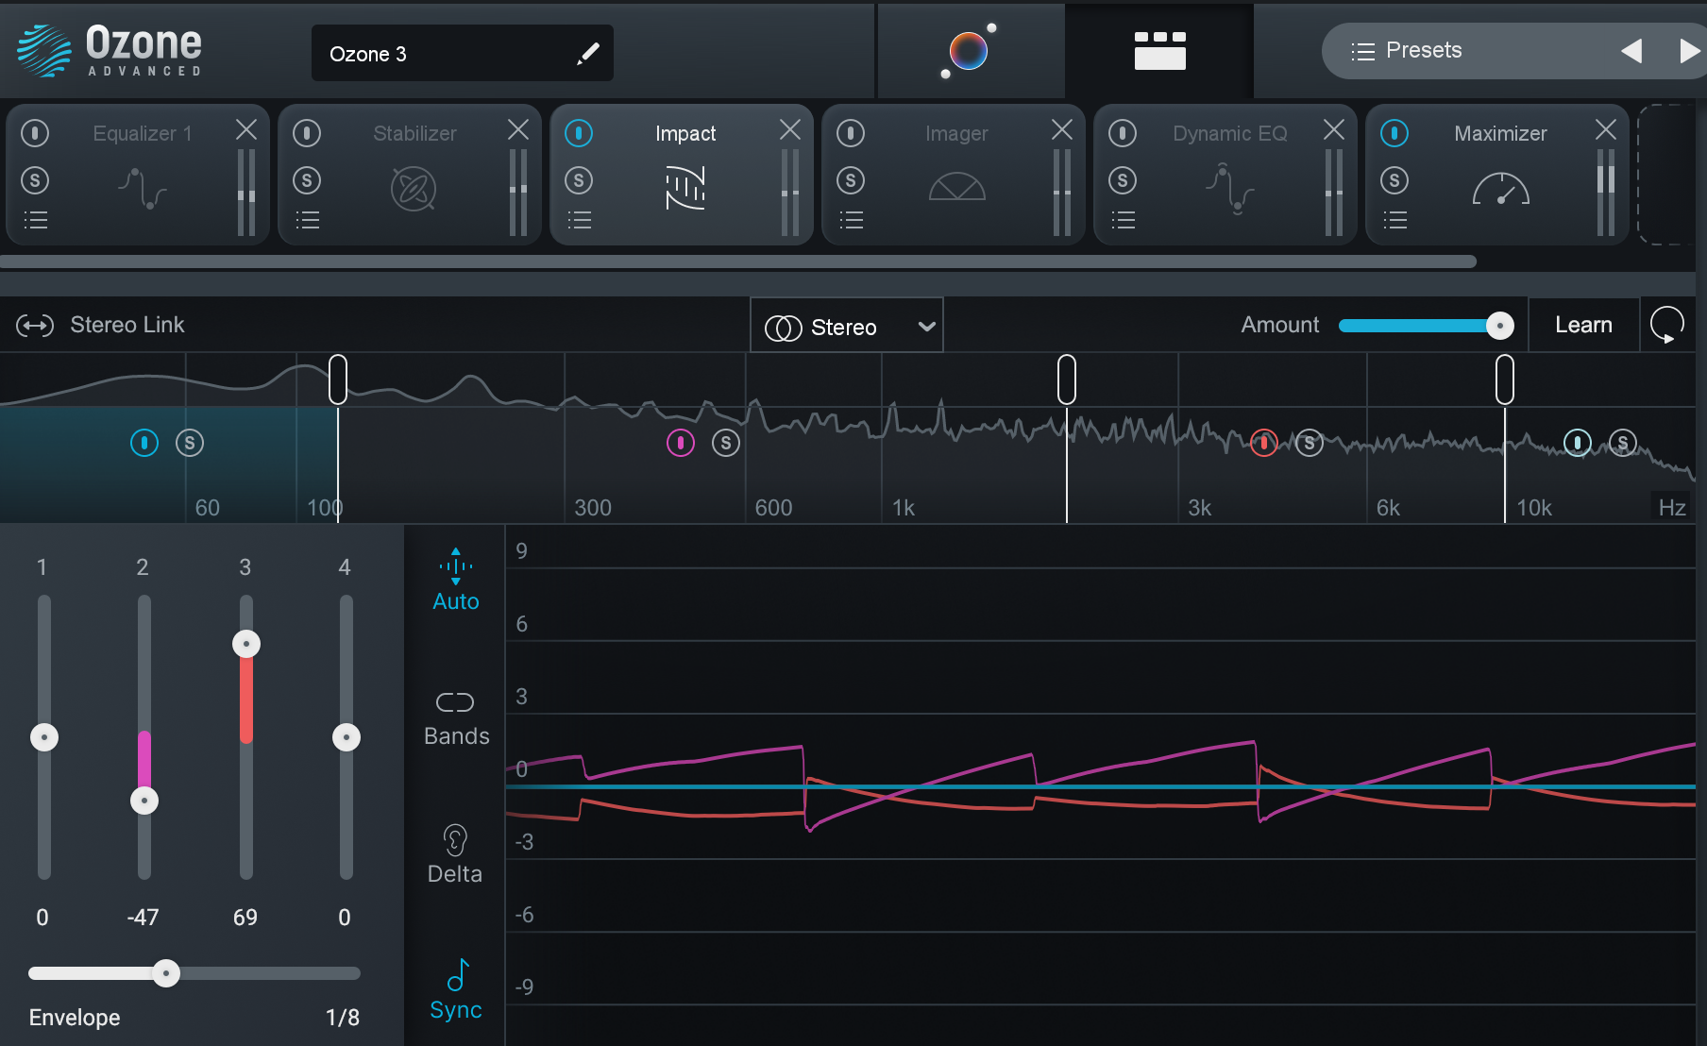
Task: Open Impact module presets list
Action: (579, 221)
